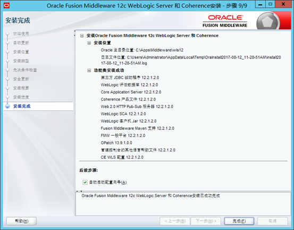Click the 安装完成 step bullet icon

click(7, 106)
